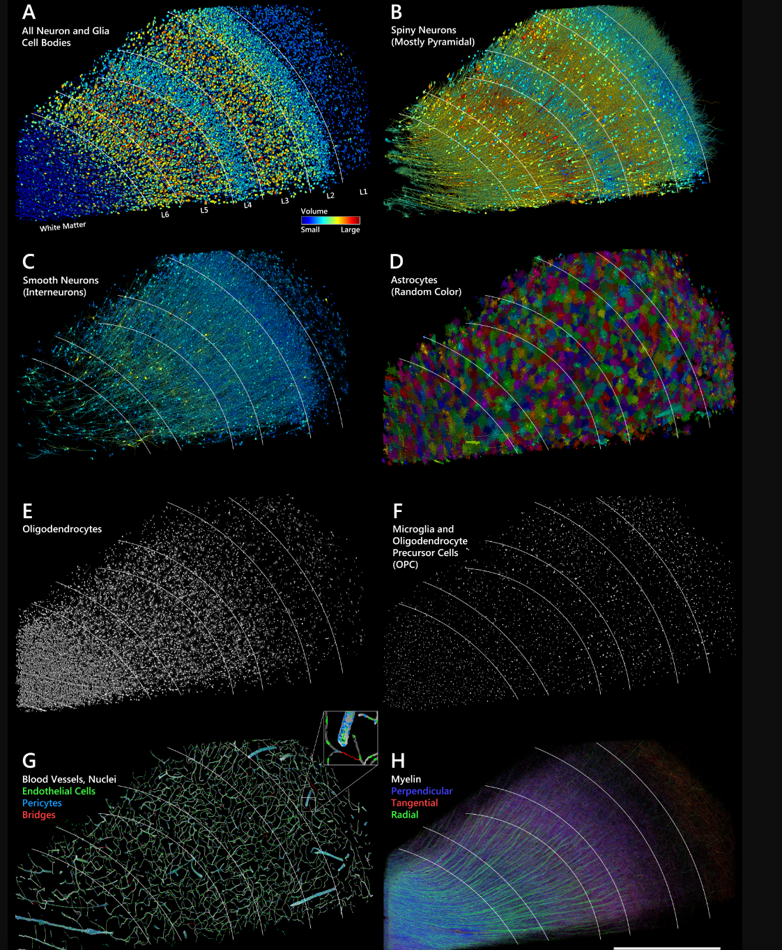Click the panel letter "G"

(29, 761)
